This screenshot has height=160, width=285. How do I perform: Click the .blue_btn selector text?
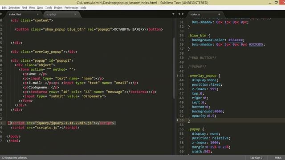[197, 36]
